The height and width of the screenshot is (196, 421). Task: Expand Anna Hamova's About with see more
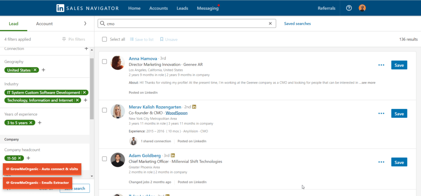pyautogui.click(x=367, y=83)
